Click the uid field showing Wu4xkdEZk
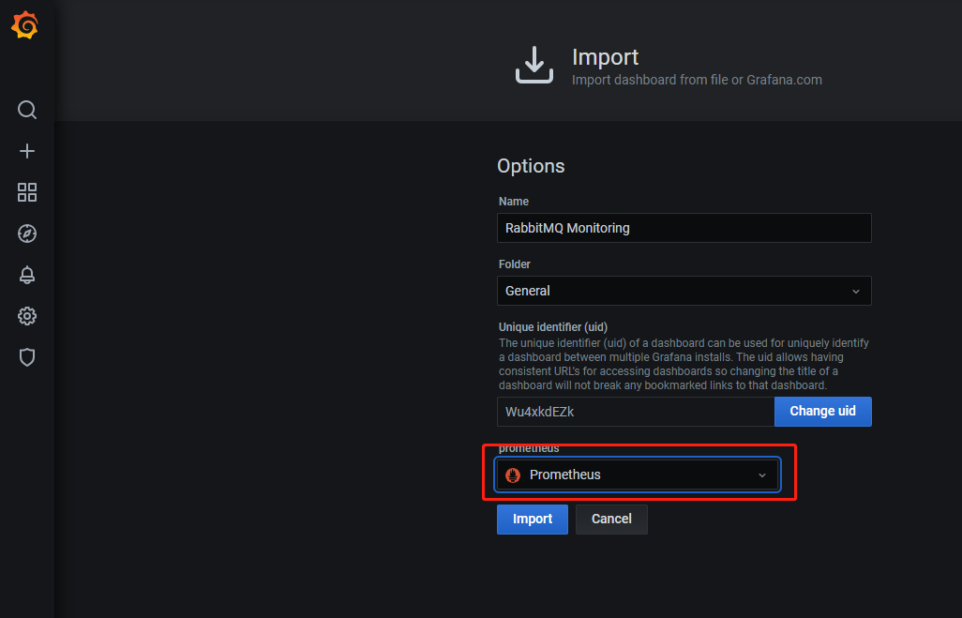This screenshot has width=962, height=618. pos(635,412)
